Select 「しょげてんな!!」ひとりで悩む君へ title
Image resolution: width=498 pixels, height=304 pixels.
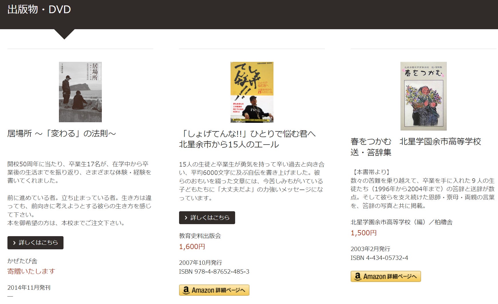pyautogui.click(x=247, y=134)
